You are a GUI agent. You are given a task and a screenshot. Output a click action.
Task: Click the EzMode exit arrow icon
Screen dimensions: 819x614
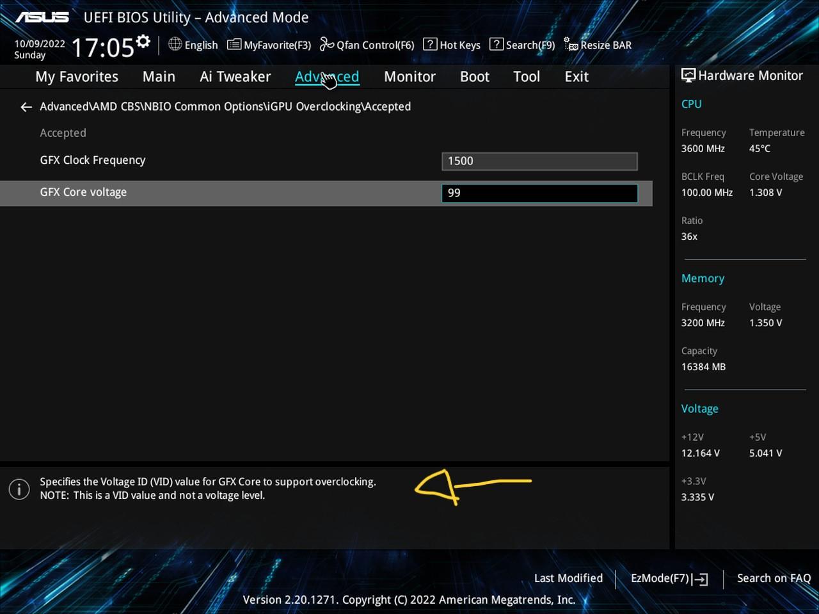pos(701,579)
